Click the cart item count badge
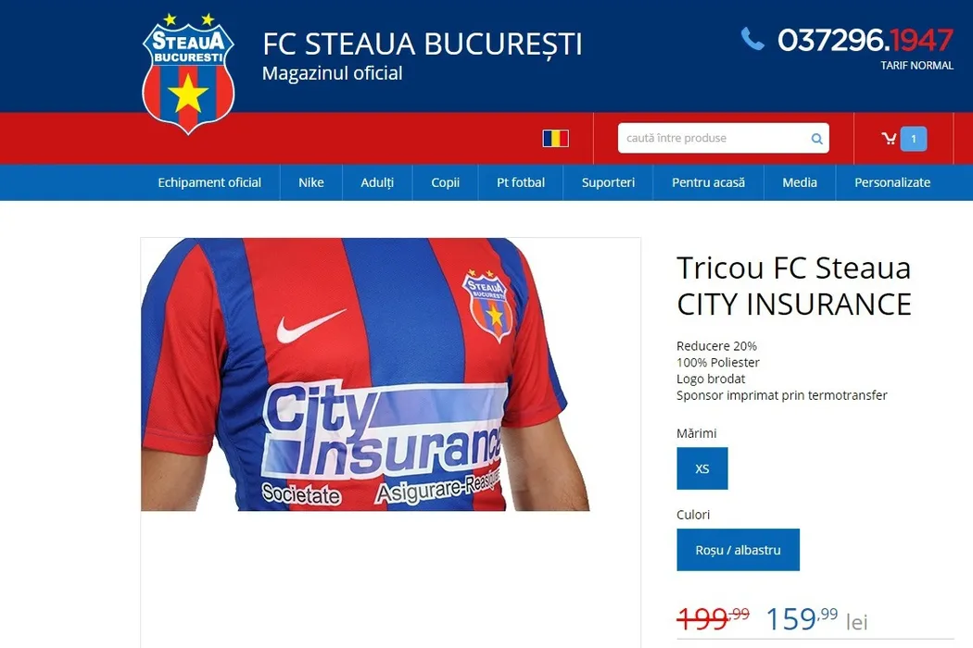This screenshot has width=973, height=648. (914, 139)
